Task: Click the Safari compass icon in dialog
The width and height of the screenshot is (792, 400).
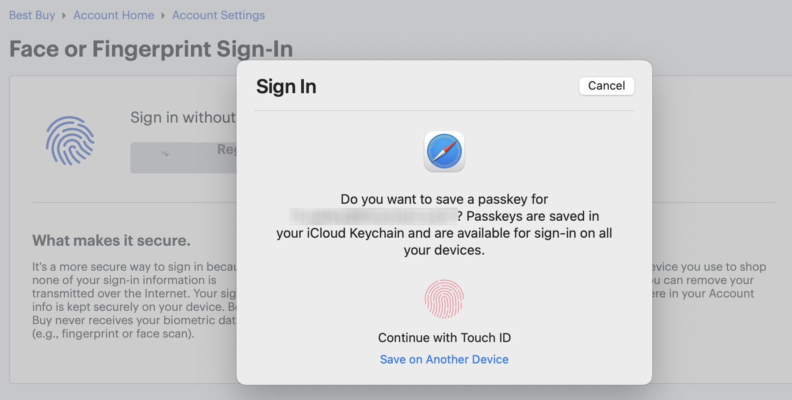Action: (444, 151)
